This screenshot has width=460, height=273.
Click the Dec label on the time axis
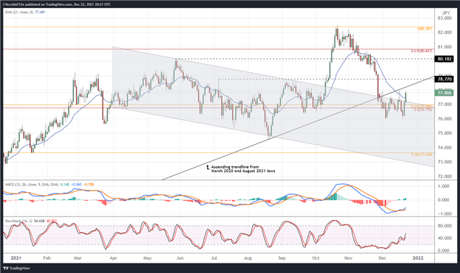click(382, 258)
